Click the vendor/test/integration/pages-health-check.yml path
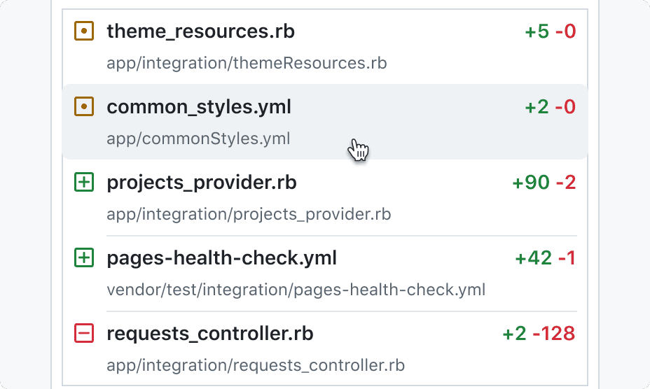The width and height of the screenshot is (650, 389). 296,290
